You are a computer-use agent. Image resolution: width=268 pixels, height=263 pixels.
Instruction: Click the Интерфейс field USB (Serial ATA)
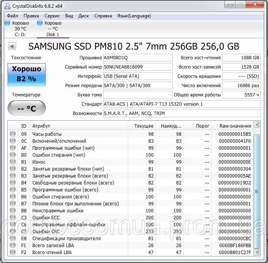pyautogui.click(x=138, y=76)
